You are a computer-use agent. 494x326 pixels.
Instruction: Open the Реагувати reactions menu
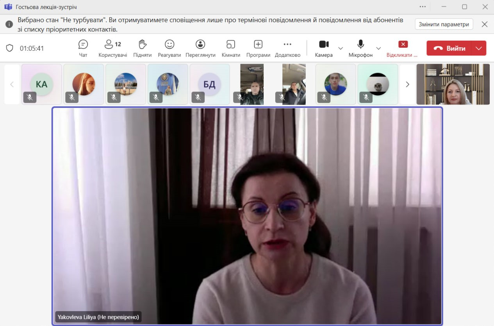169,48
